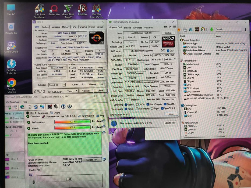Click the Health 100% bar

pos(73,128)
